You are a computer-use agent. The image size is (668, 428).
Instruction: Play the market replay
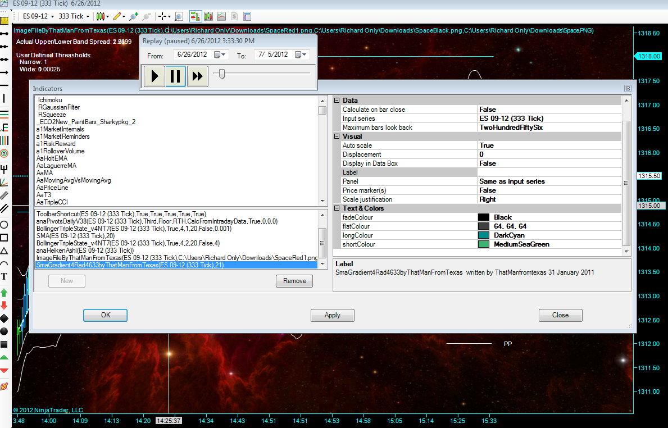pyautogui.click(x=154, y=76)
